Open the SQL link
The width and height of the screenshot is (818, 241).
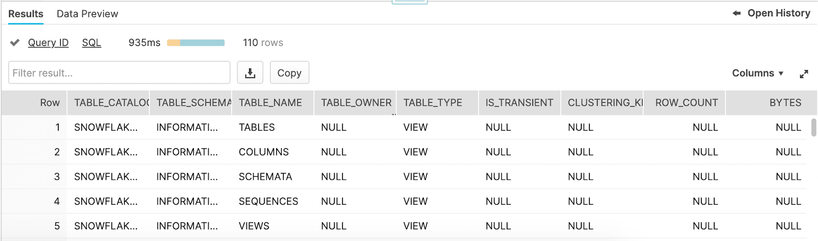tap(92, 43)
